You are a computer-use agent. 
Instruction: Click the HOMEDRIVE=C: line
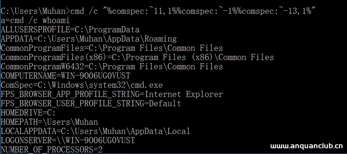[29, 113]
